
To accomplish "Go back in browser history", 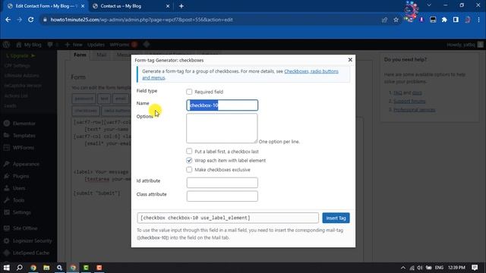I will (x=8, y=20).
